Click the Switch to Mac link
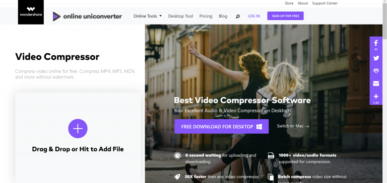Image resolution: width=387 pixels, height=183 pixels. coord(293,126)
